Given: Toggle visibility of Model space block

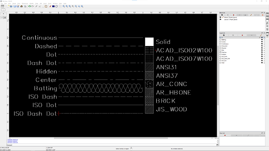Looking at the screenshot, I should tap(220, 17).
